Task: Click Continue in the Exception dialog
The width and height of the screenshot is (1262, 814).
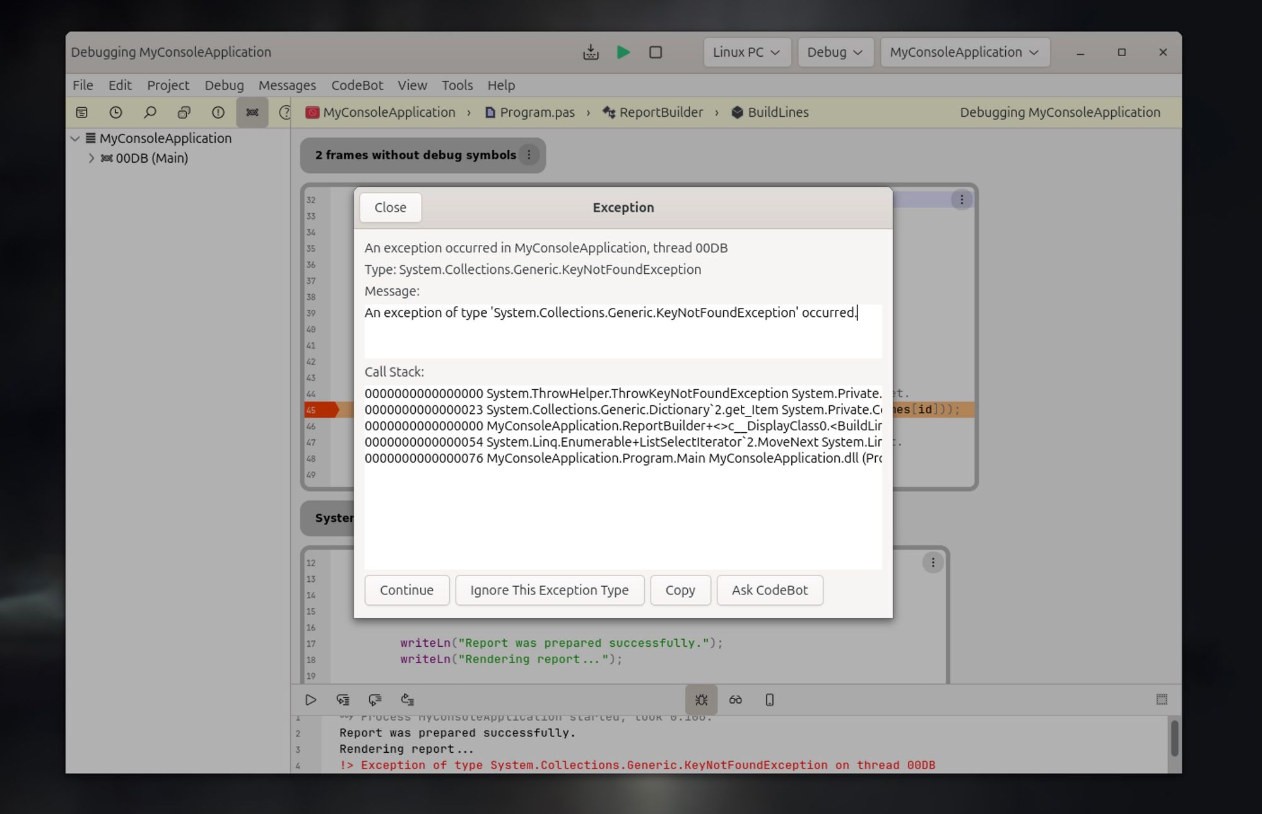Action: coord(407,590)
